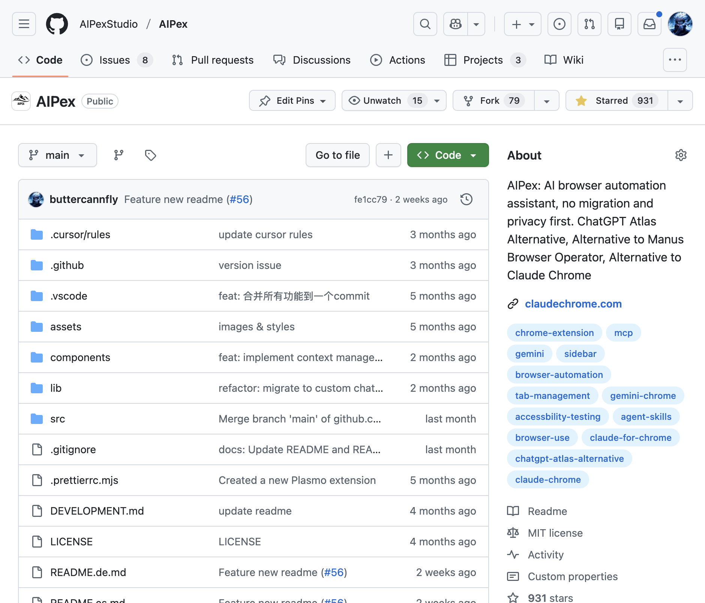Click the search magnifier icon

pos(425,24)
